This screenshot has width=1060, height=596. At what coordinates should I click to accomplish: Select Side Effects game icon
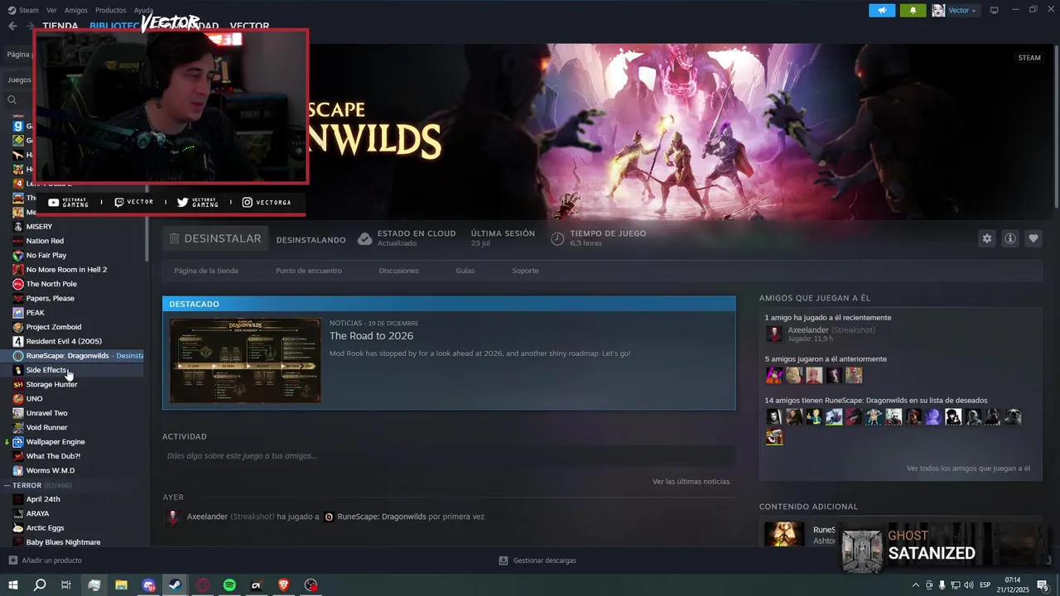point(18,370)
